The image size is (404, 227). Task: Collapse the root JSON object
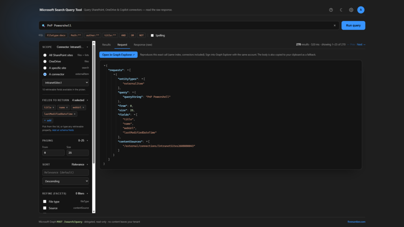click(104, 66)
